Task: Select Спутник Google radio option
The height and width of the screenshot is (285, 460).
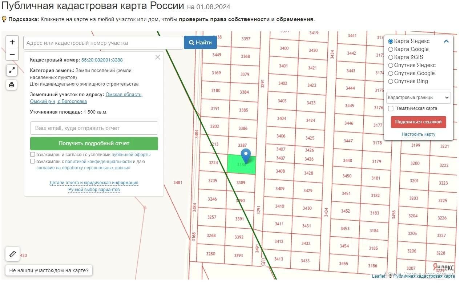Action: 391,73
